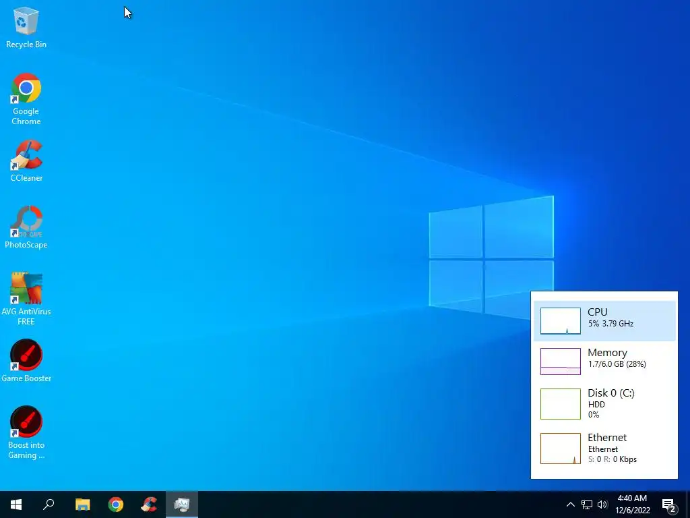Open the Action Center notifications icon
This screenshot has width=690, height=518.
click(669, 505)
